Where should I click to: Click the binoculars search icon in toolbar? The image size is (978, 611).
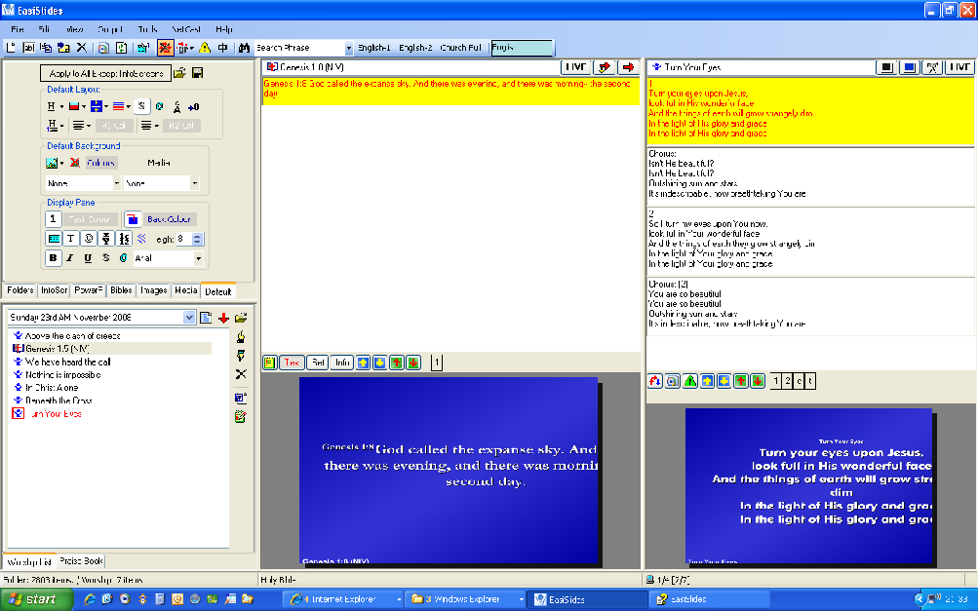[x=243, y=48]
